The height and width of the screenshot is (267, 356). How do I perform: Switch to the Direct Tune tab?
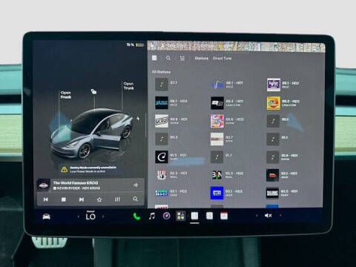222,59
